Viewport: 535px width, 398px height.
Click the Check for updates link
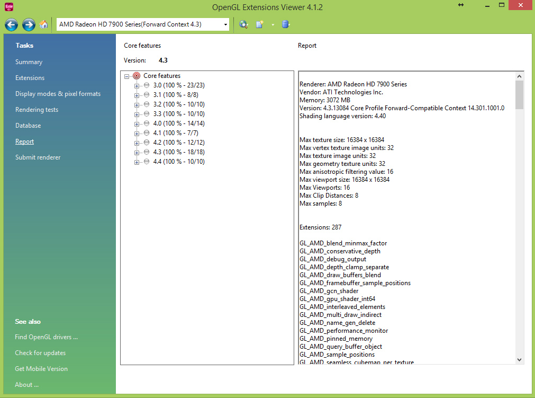pos(40,353)
